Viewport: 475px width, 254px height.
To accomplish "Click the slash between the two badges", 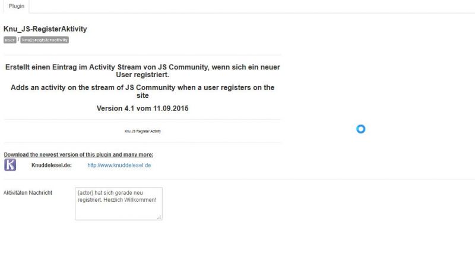I will [x=18, y=40].
